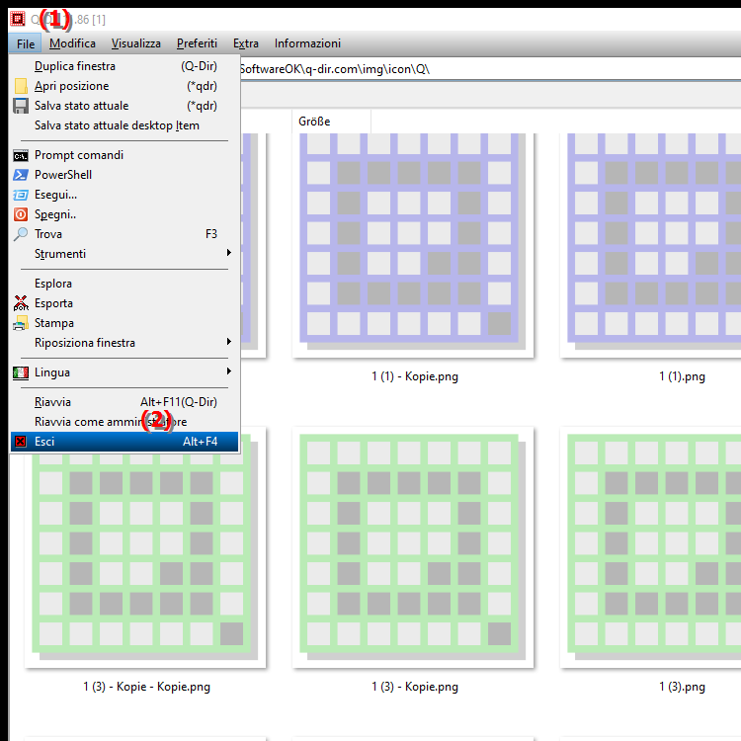Viewport: 741px width, 741px height.
Task: Click file name label 1 (1).png
Action: click(682, 376)
